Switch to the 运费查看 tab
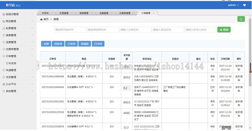The image size is (252, 131). pyautogui.click(x=104, y=13)
